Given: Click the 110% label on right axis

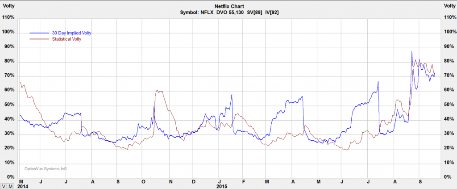Looking at the screenshot, I should coord(449,17).
